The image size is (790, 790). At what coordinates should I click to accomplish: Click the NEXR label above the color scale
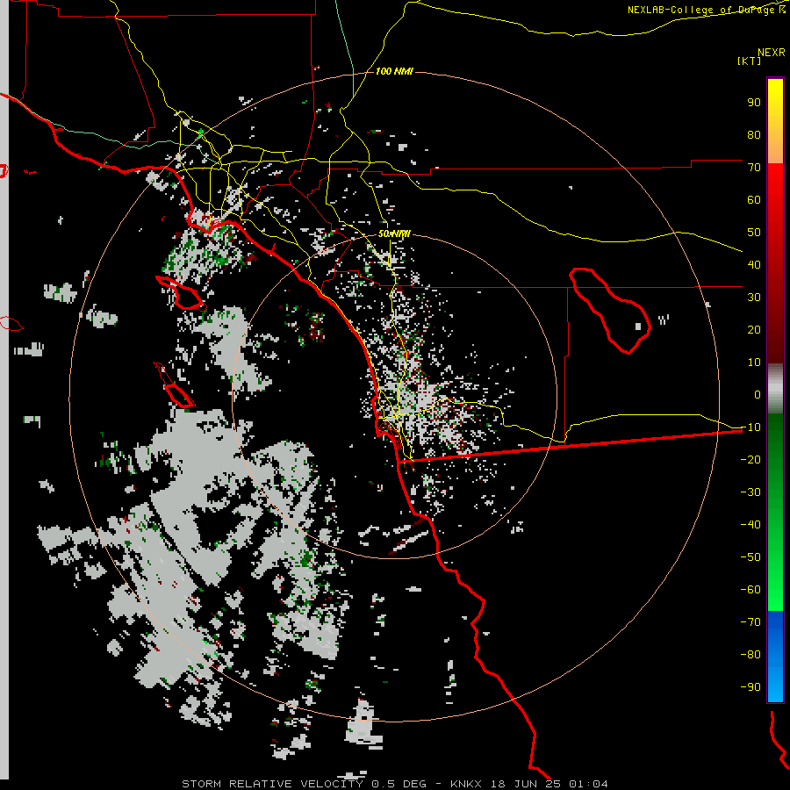coord(772,53)
